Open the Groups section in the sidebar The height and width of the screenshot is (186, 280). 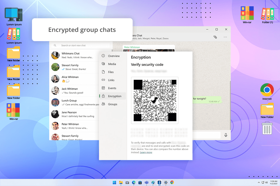(x=113, y=104)
